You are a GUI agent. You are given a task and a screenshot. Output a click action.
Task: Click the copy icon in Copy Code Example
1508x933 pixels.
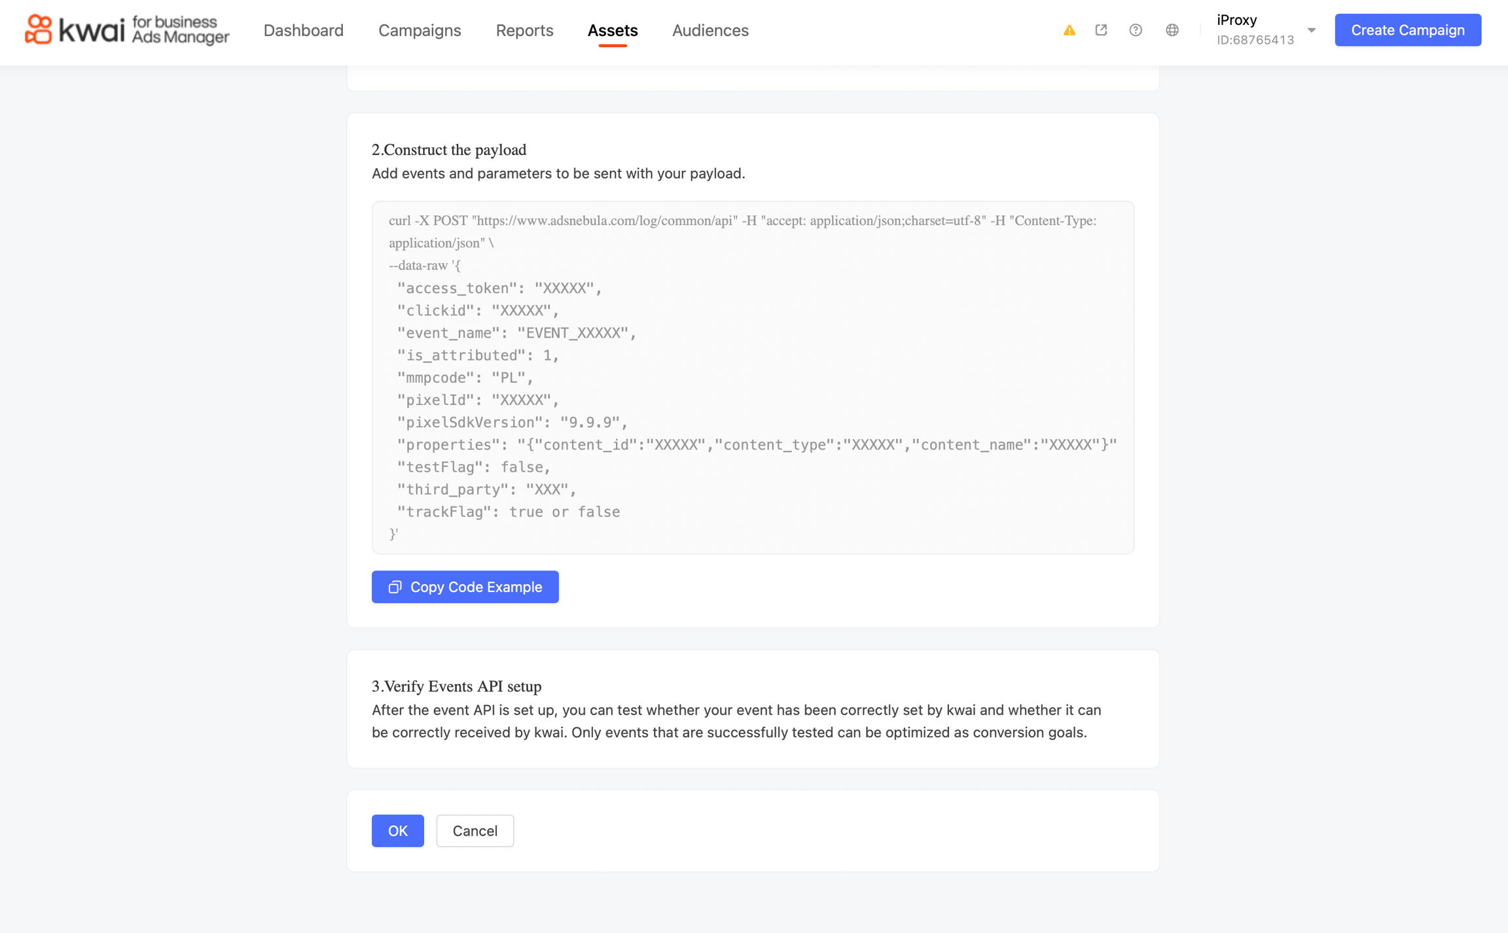click(395, 587)
